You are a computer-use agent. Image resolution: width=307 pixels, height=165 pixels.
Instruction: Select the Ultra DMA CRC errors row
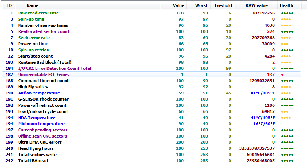coord(151,142)
